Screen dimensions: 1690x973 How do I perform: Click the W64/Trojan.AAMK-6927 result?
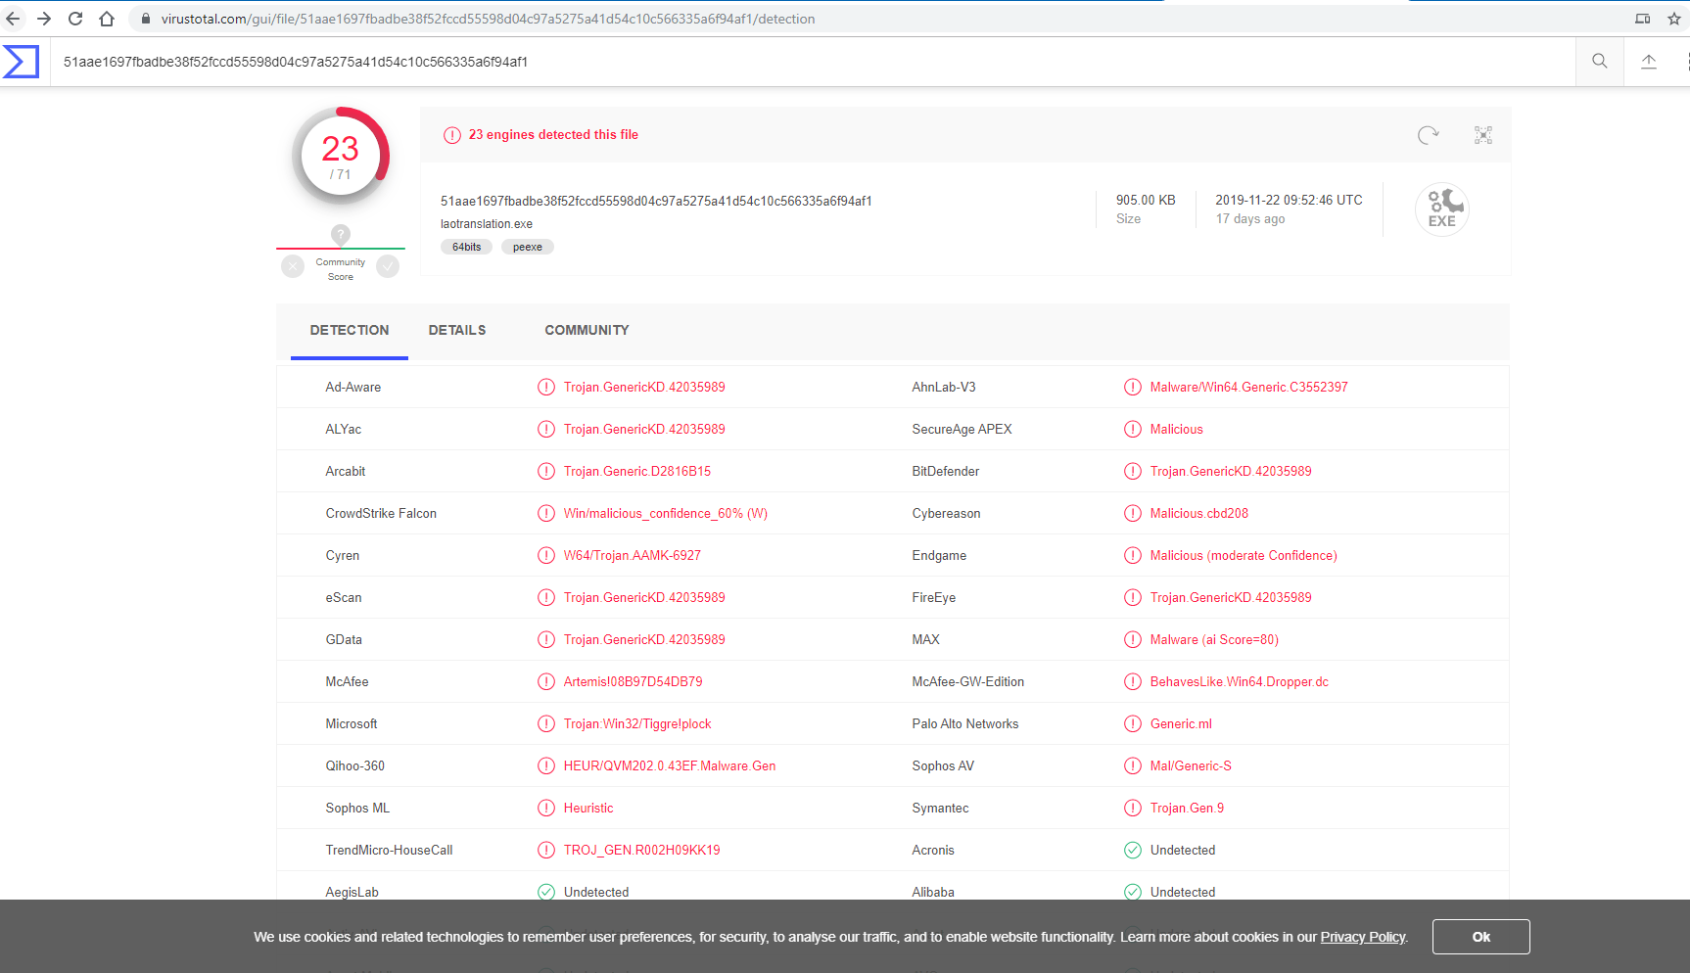coord(633,555)
